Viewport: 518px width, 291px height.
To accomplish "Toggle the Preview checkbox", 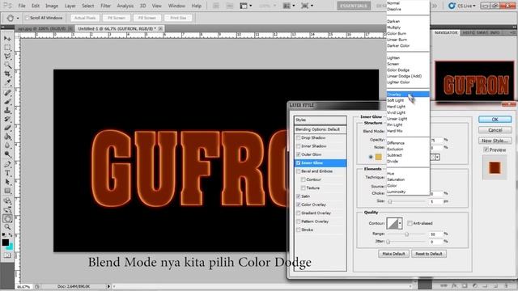I will (x=486, y=150).
